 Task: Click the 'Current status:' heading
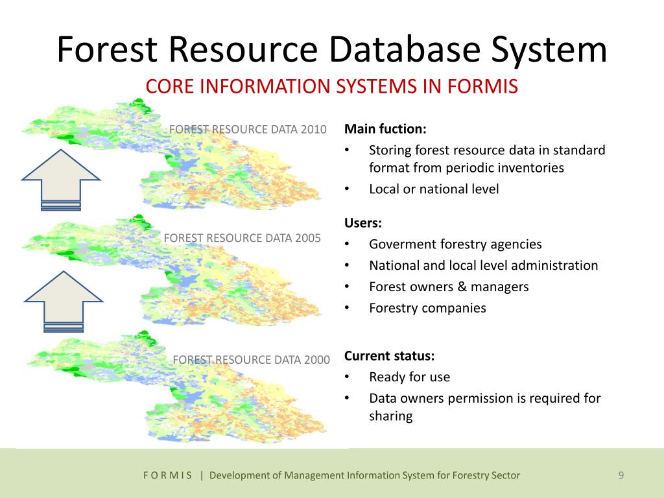tap(389, 356)
